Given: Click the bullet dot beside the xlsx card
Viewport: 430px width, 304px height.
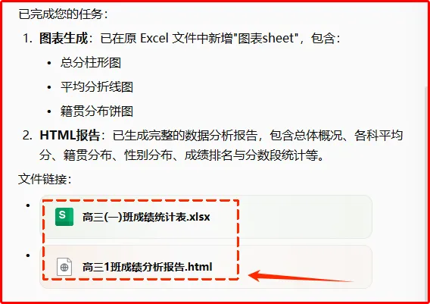Looking at the screenshot, I should pos(28,205).
